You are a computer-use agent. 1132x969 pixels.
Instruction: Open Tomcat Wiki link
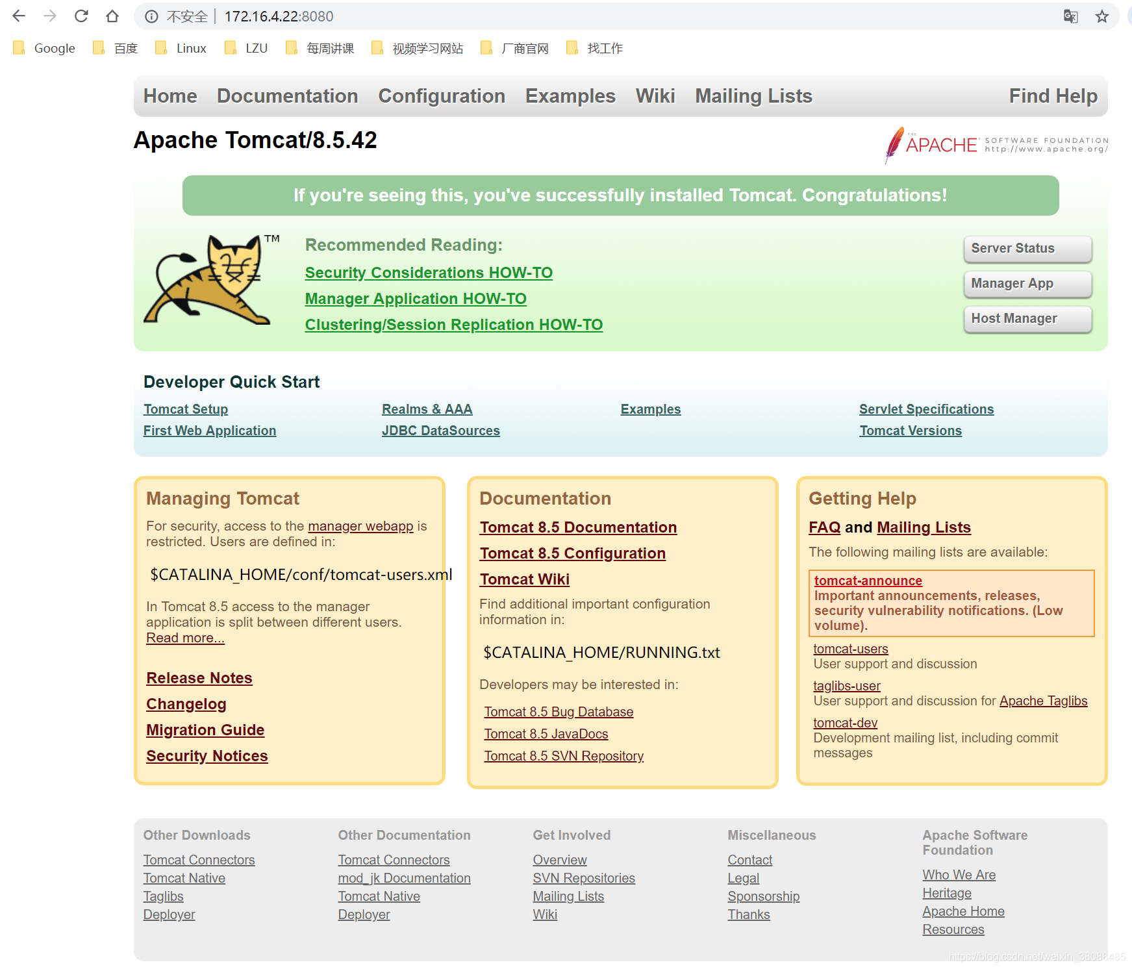click(525, 579)
